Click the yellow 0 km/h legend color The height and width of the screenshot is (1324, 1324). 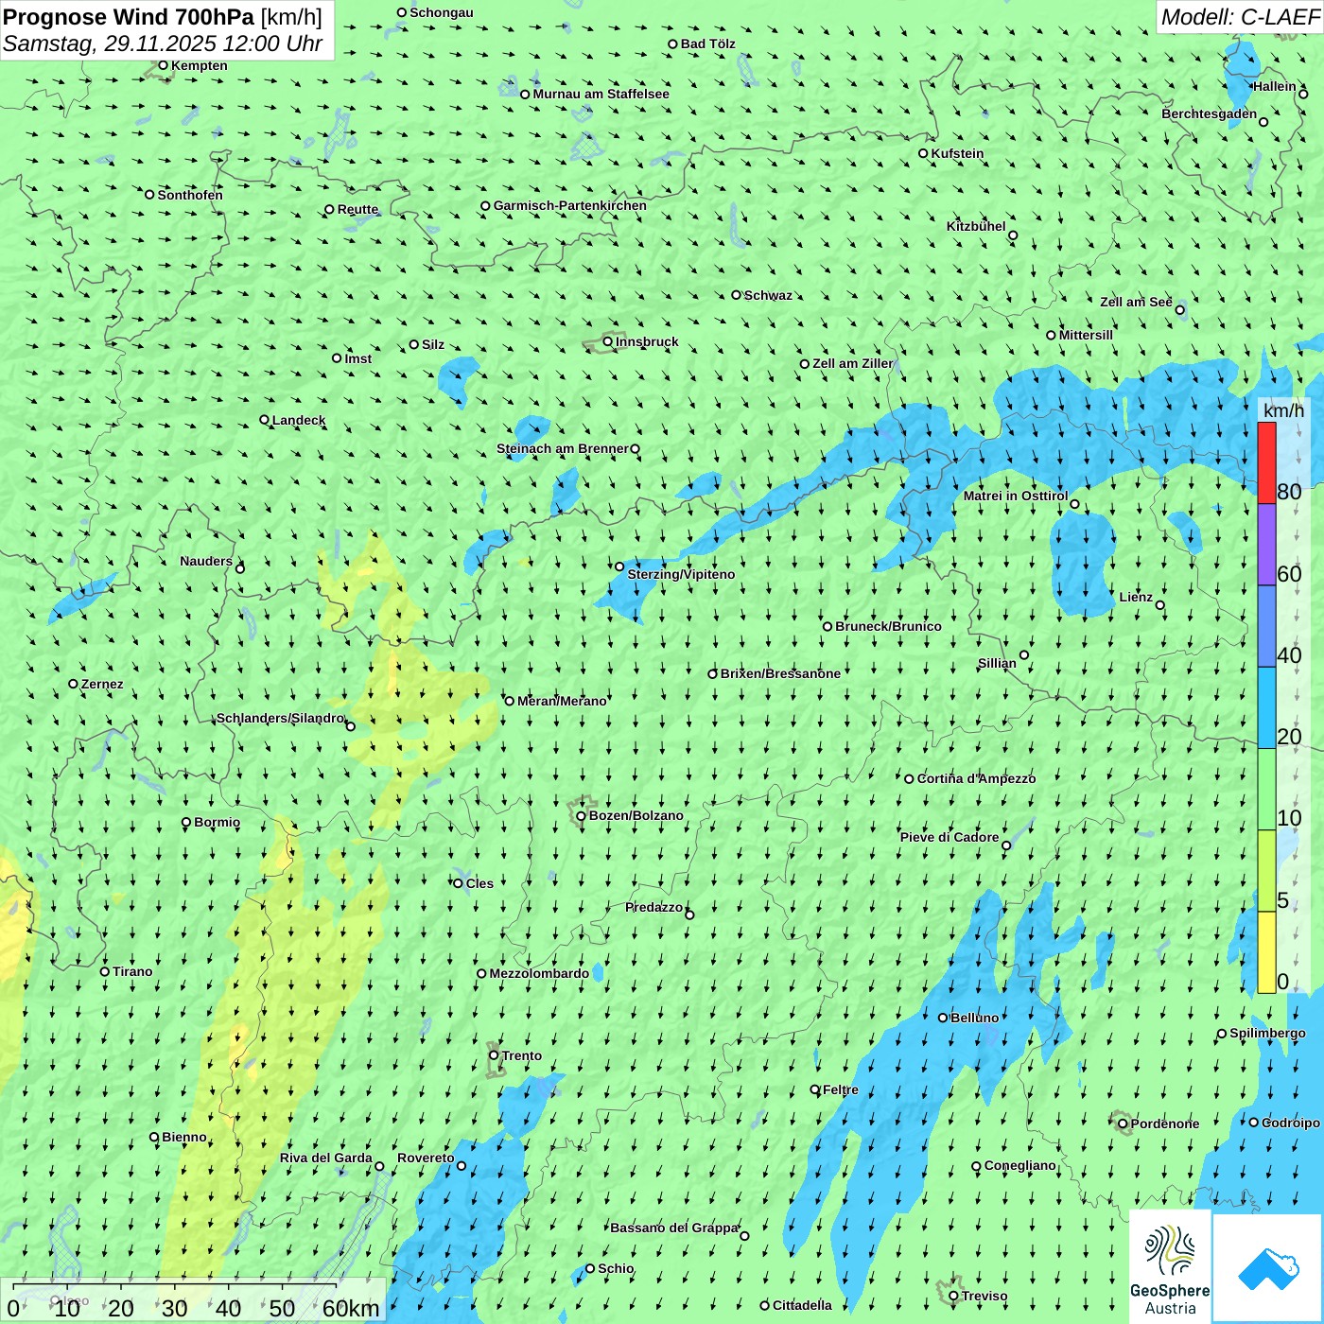[x=1266, y=952]
